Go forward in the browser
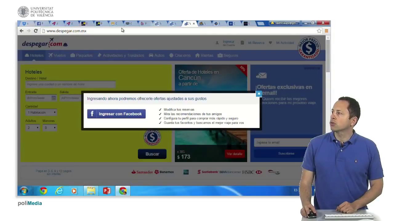 29,31
